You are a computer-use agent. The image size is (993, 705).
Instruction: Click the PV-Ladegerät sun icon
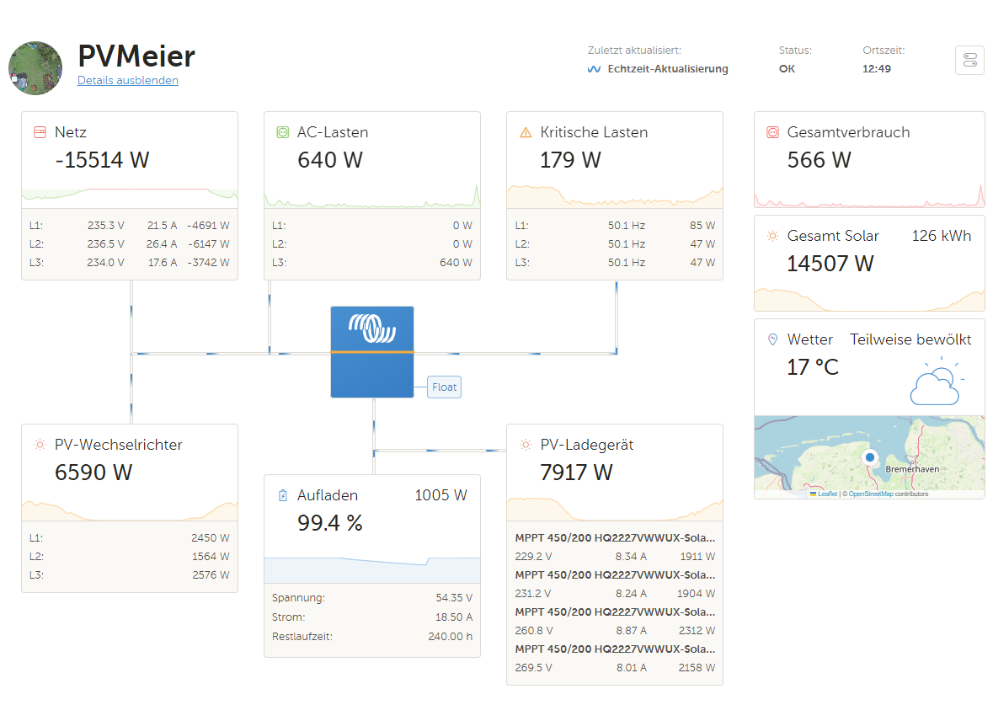click(526, 445)
